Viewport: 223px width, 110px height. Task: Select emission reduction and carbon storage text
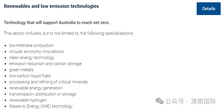tap(45, 64)
